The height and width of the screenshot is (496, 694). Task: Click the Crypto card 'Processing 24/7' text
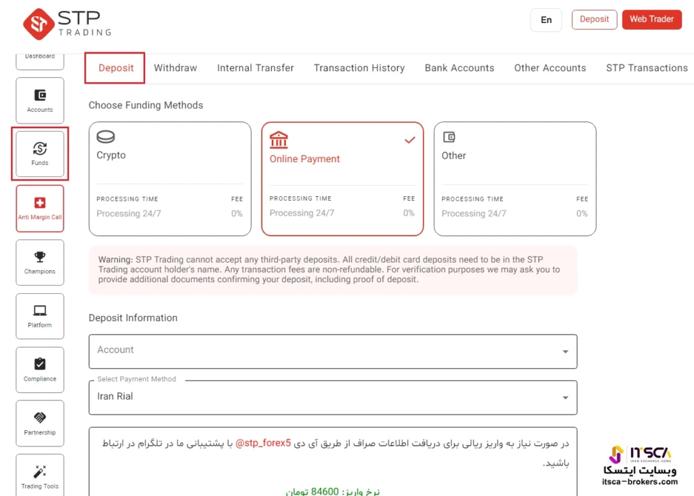pyautogui.click(x=129, y=214)
